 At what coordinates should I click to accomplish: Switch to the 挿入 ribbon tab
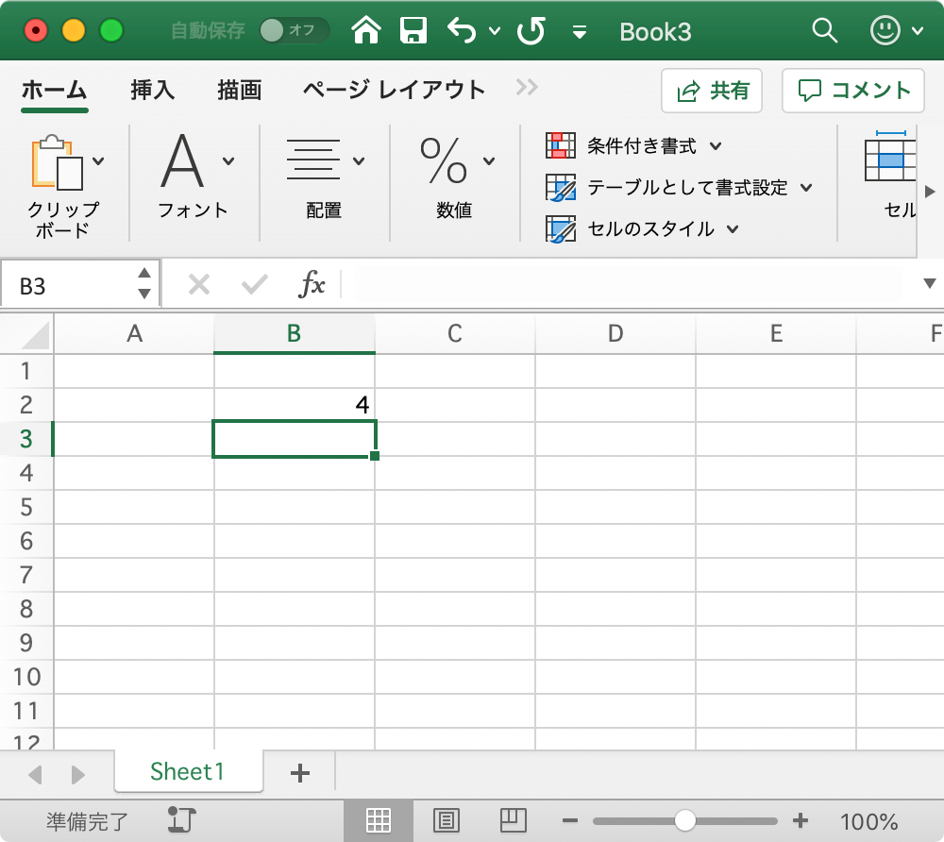tap(152, 91)
